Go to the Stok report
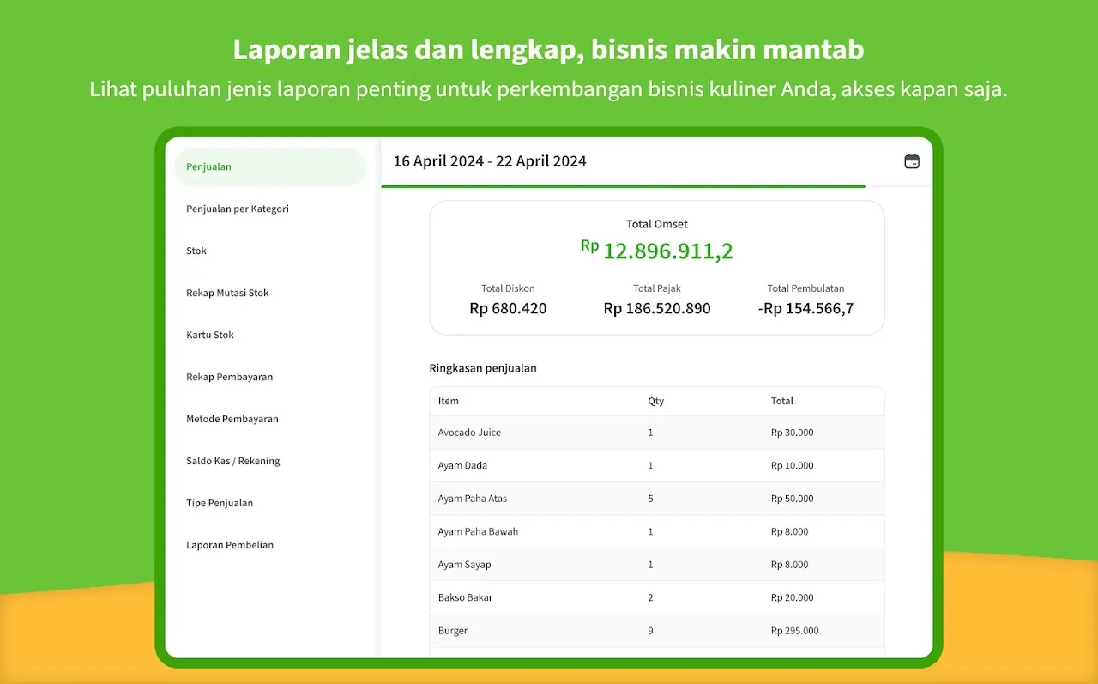The width and height of the screenshot is (1098, 684). click(x=197, y=251)
